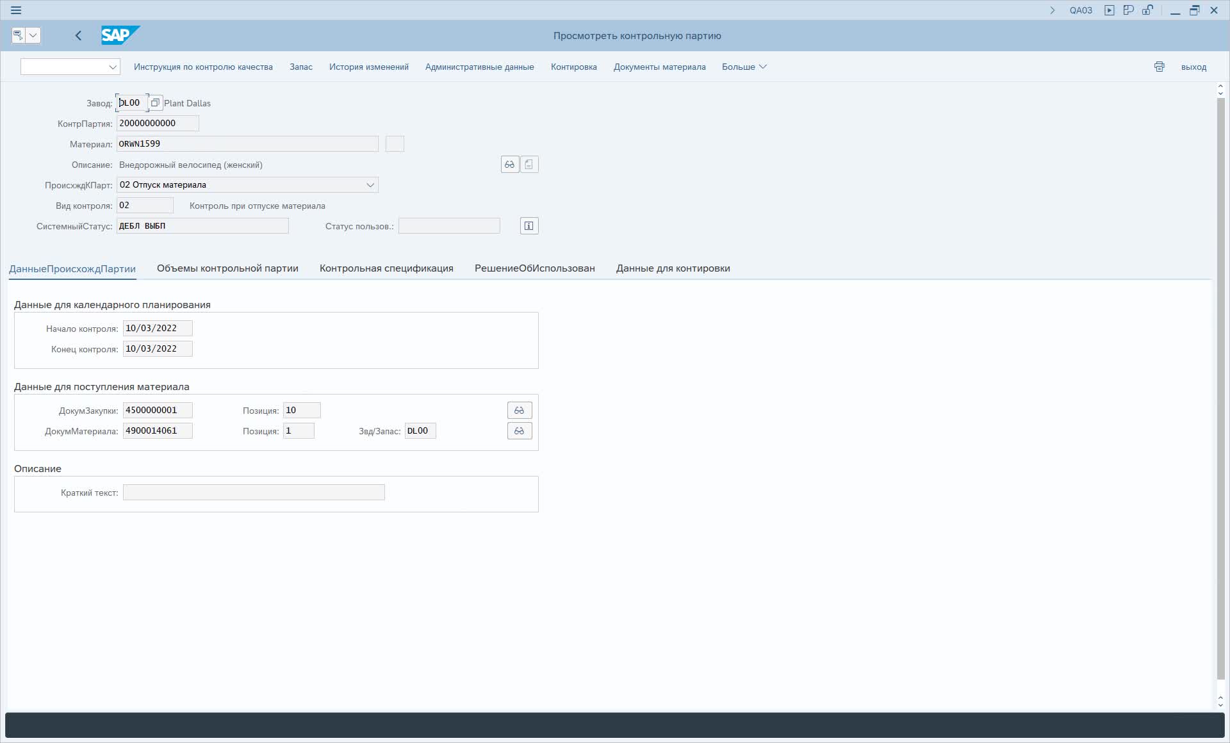This screenshot has width=1230, height=743.
Task: Open the command field dropdown
Action: tap(113, 67)
